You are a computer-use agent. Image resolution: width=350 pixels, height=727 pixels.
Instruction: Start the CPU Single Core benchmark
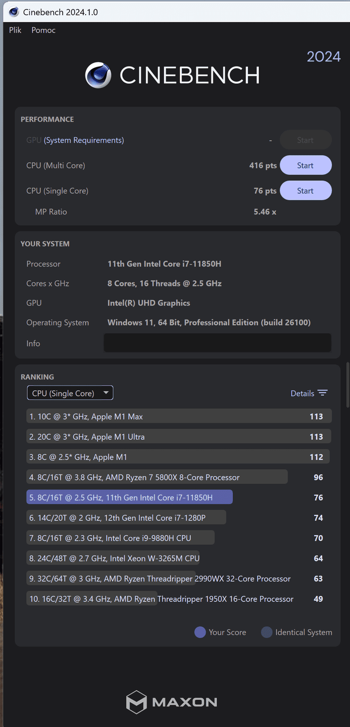[306, 191]
